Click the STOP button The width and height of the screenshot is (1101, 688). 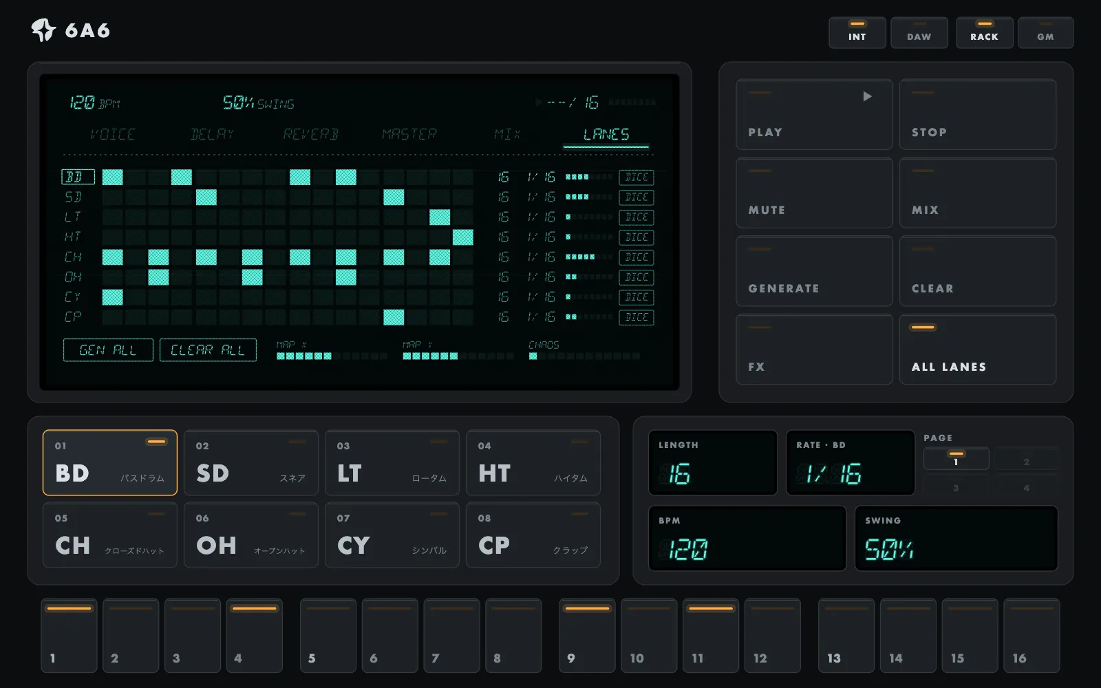tap(978, 114)
